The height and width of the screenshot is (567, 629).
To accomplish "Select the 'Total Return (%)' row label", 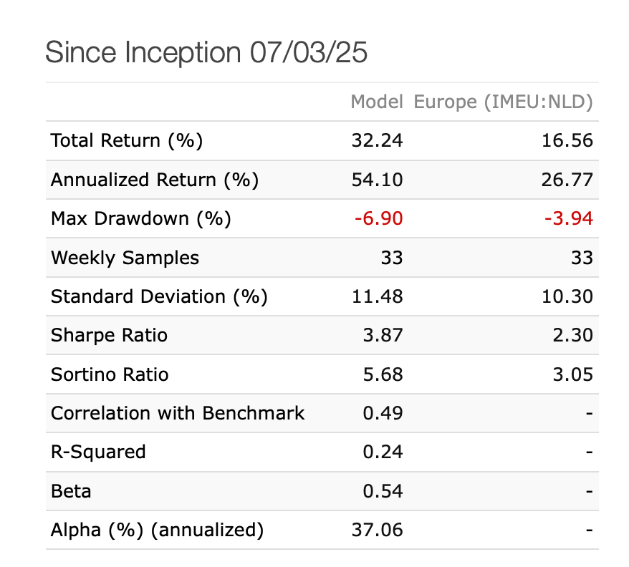I will click(127, 141).
